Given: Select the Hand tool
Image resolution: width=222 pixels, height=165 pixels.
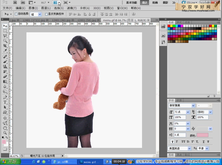Looking at the screenshot, I should pyautogui.click(x=5, y=128).
